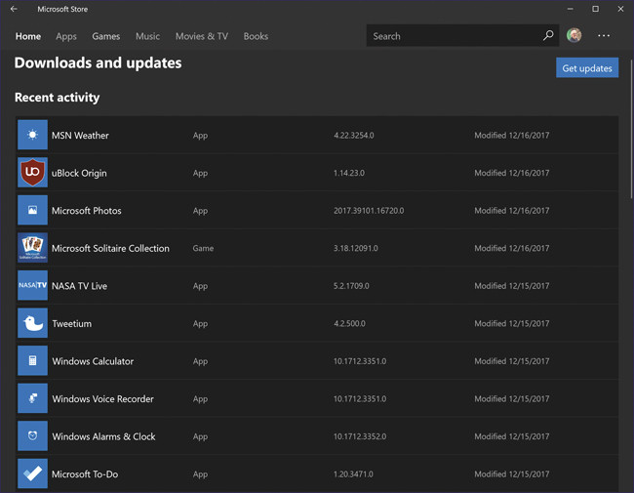
Task: Open the NASA TV Live icon
Action: pos(32,285)
